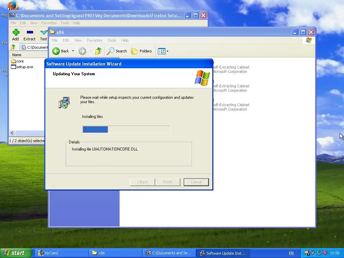Screen dimensions: 344x258
Task: Select setup.exe in 7-Zip file list
Action: (x=22, y=67)
